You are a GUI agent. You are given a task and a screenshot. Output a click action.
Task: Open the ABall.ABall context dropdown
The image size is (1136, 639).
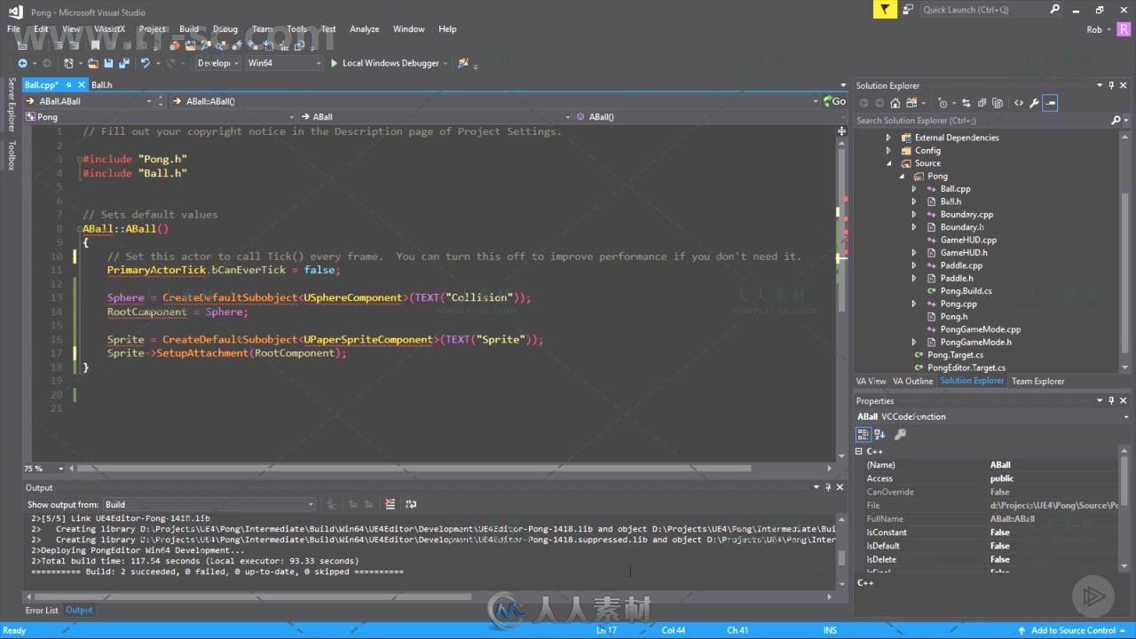(x=91, y=101)
